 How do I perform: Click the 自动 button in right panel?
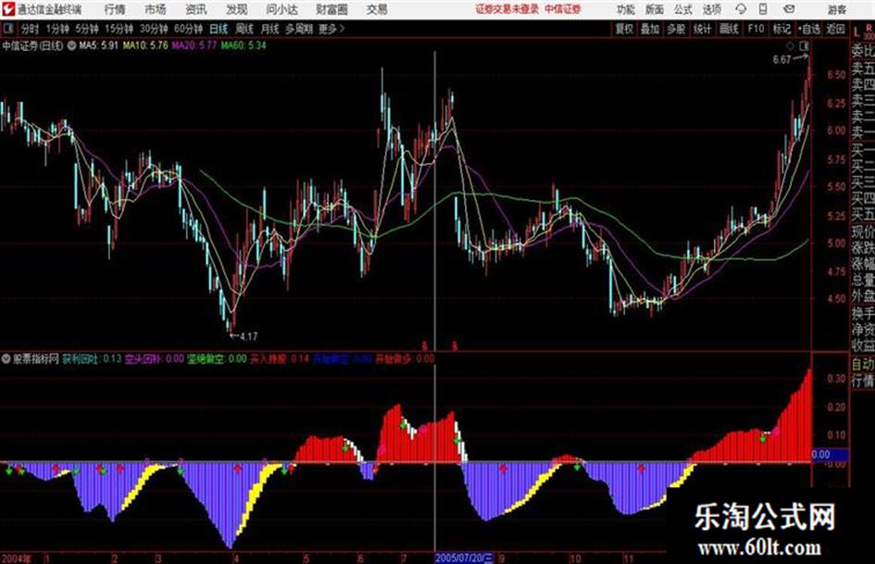click(x=863, y=365)
